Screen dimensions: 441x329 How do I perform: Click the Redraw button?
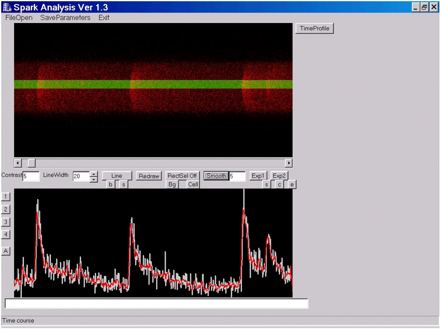point(149,176)
